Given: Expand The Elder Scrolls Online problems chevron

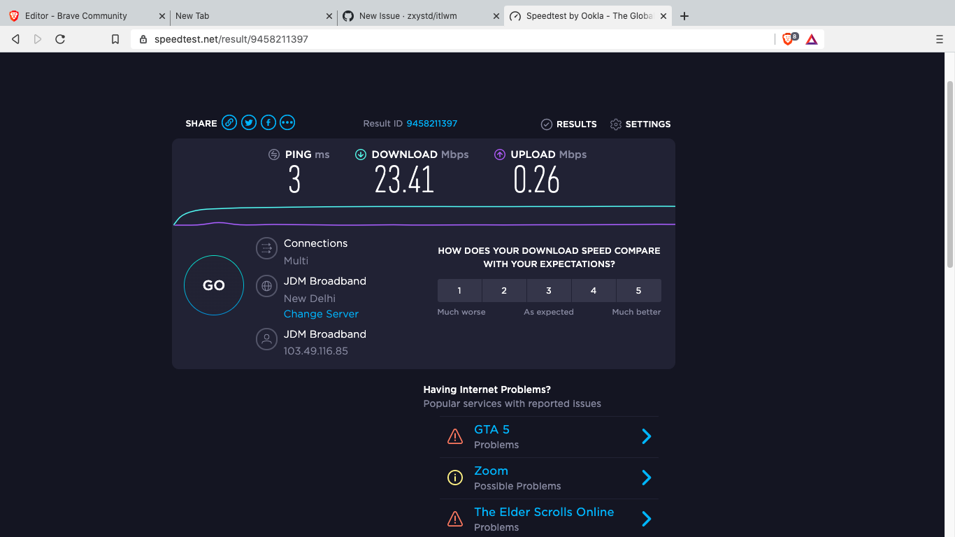Looking at the screenshot, I should point(647,519).
